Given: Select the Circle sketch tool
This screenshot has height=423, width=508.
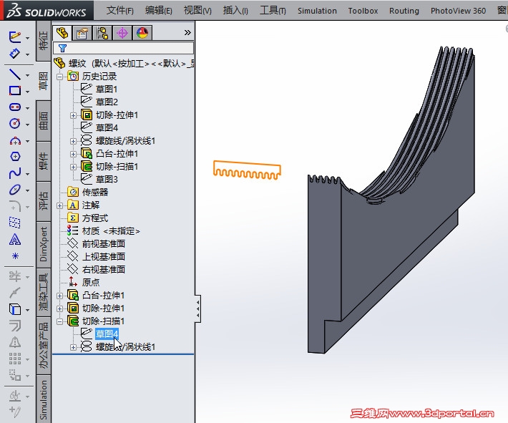Looking at the screenshot, I should point(14,124).
